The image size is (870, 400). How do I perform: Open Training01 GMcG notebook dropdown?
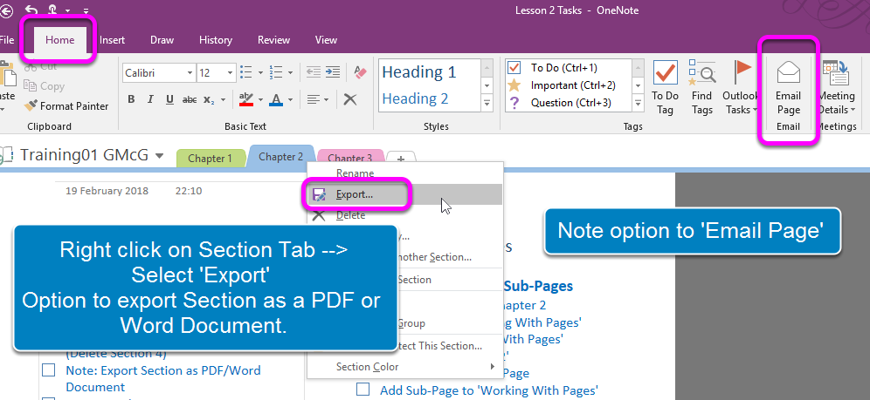pos(159,156)
